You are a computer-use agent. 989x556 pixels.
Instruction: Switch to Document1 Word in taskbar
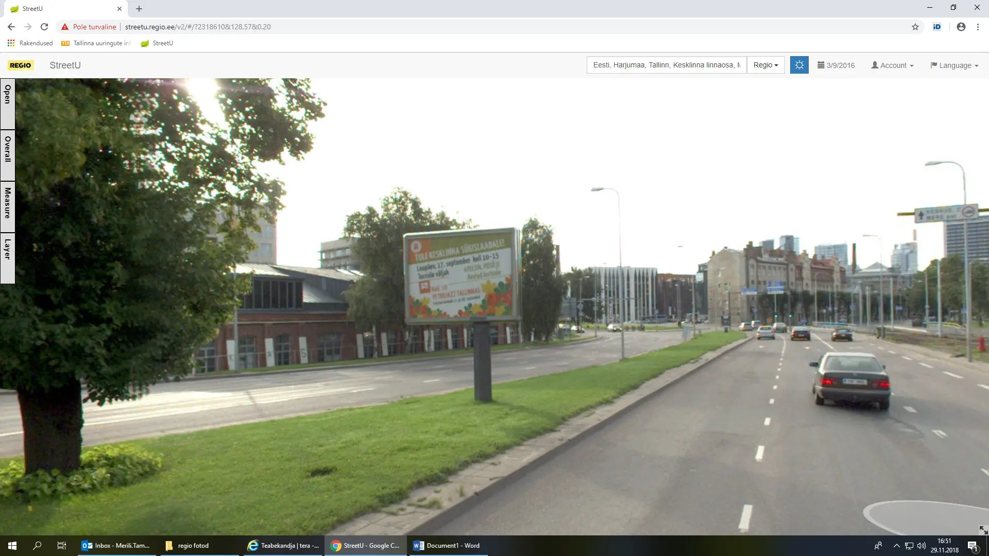(x=447, y=546)
